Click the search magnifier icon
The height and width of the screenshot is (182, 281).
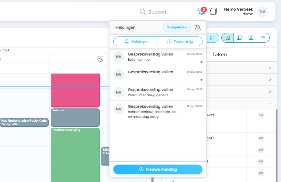[x=142, y=12]
